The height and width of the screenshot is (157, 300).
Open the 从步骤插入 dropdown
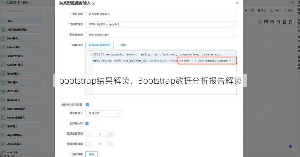click(104, 113)
